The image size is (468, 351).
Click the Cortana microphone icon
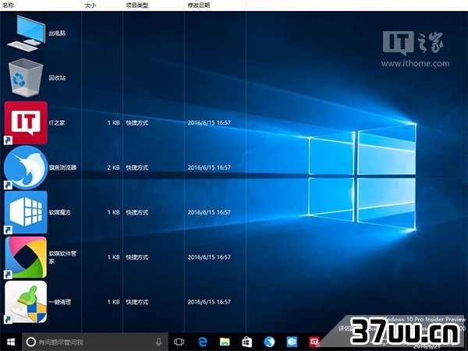click(x=159, y=342)
